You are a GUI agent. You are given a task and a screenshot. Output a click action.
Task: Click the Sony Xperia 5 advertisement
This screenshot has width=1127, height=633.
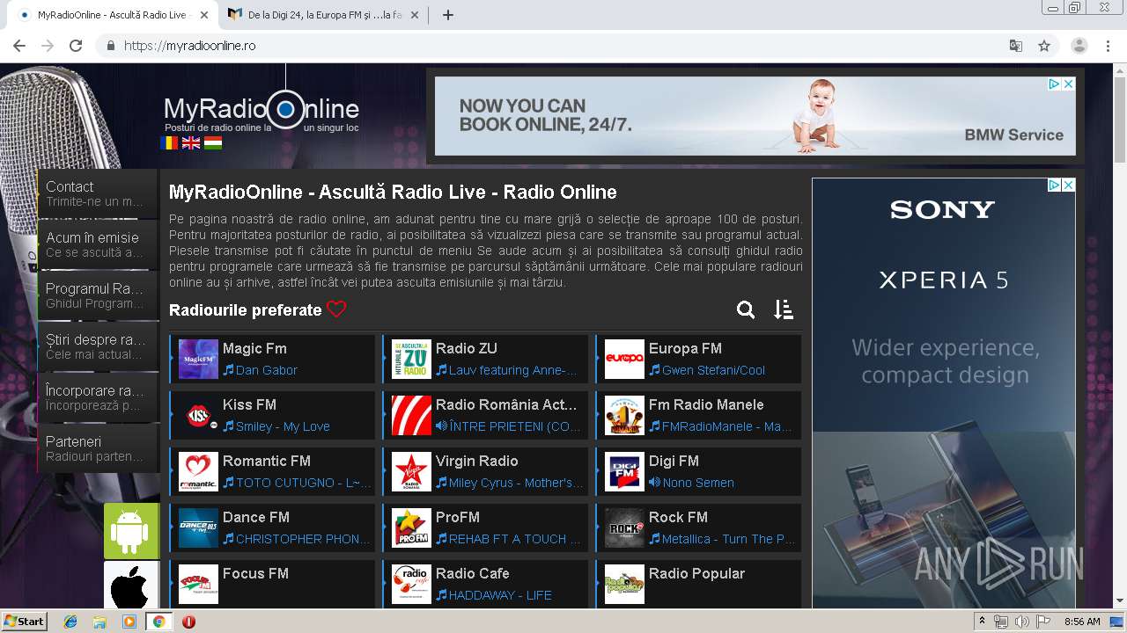pos(943,393)
